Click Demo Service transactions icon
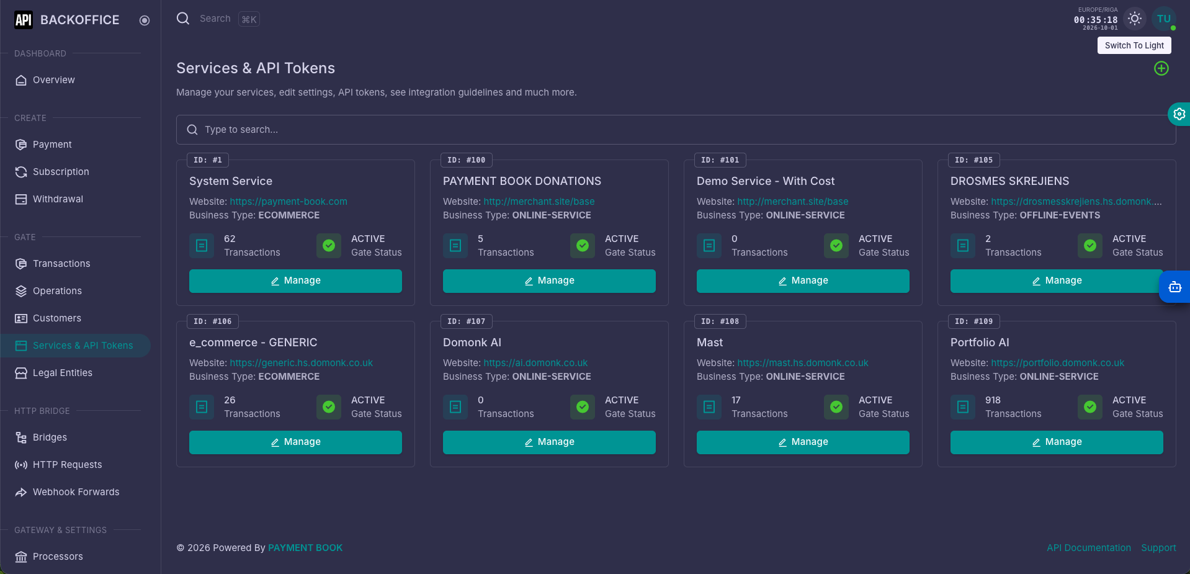This screenshot has height=574, width=1190. (x=709, y=246)
